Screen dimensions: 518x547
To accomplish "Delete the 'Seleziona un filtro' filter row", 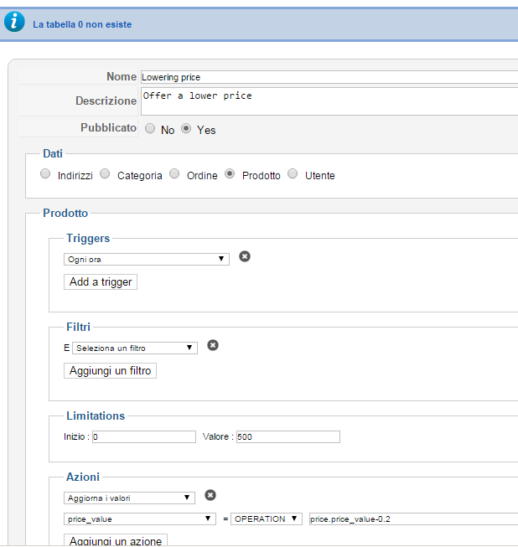I will coord(213,345).
